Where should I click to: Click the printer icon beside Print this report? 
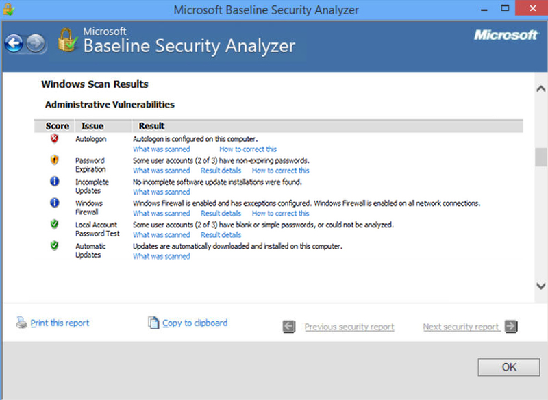[x=22, y=323]
